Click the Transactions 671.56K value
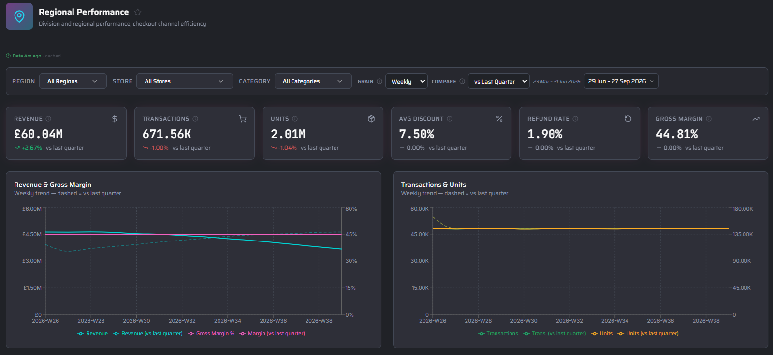Image resolution: width=773 pixels, height=355 pixels. click(x=167, y=134)
